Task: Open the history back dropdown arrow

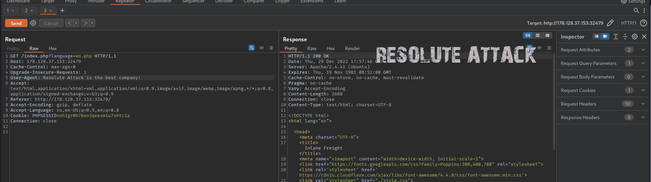Action: click(x=76, y=23)
